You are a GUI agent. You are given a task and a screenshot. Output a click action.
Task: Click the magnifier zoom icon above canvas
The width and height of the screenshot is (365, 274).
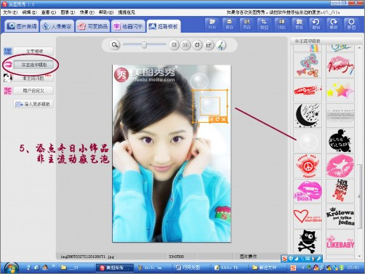(x=115, y=45)
